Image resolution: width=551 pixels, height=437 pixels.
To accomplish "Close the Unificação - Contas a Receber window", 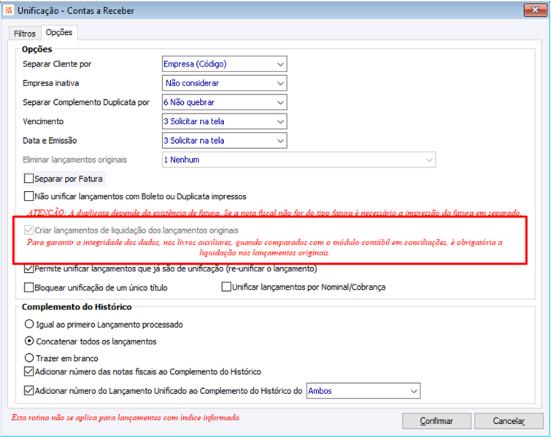I will 535,9.
